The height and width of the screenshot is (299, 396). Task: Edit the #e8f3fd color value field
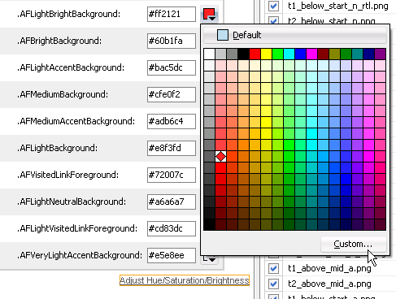[172, 148]
